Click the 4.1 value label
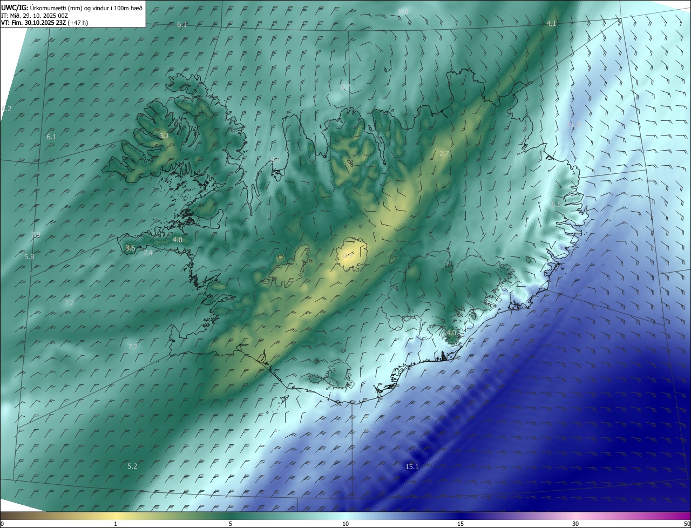This screenshot has height=528, width=691. click(551, 24)
